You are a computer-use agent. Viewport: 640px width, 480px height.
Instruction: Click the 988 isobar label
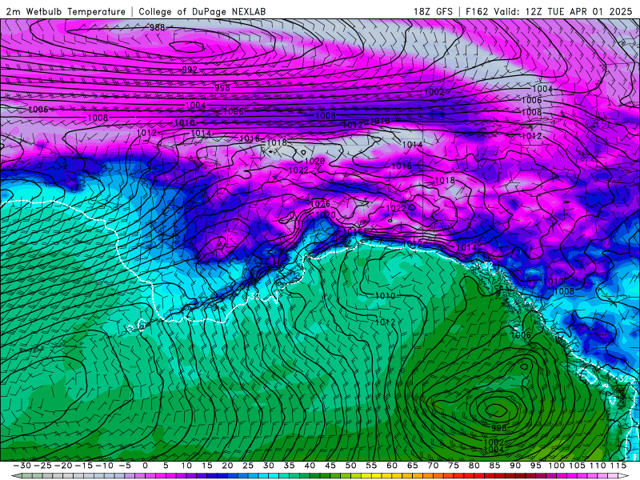pos(157,27)
